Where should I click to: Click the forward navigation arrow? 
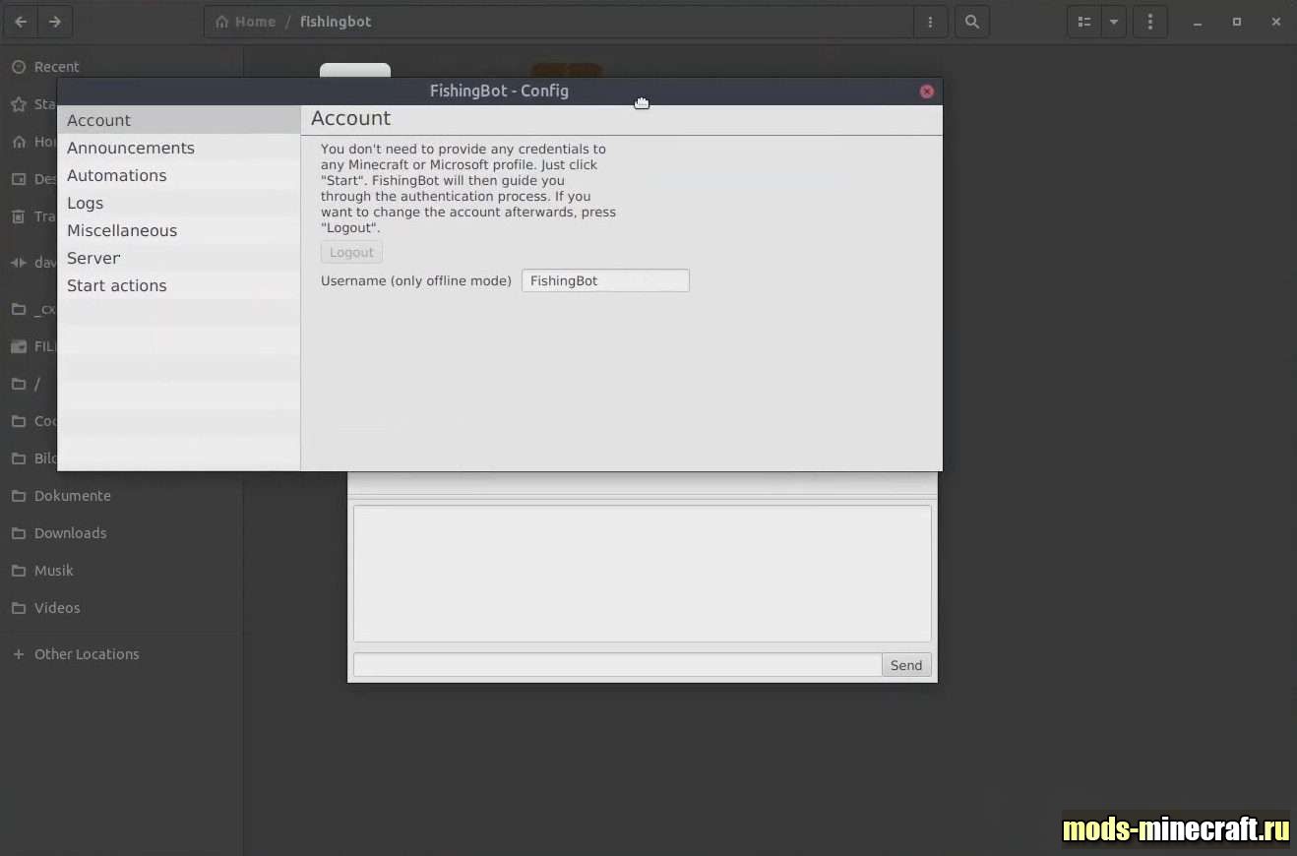55,22
